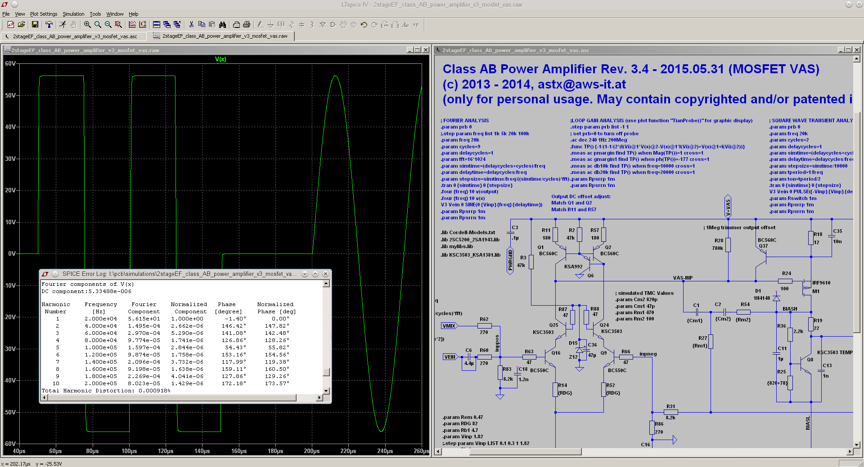This screenshot has width=864, height=467.
Task: Click error log horizontal scrollbar right arrow
Action: pos(319,398)
